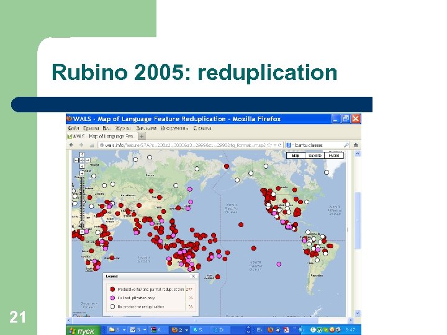Open the Журнал menu

[x=123, y=128]
